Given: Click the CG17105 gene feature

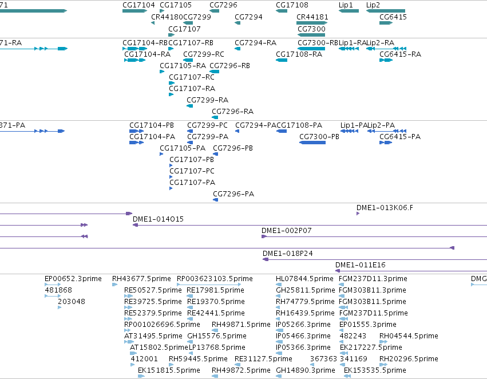Looking at the screenshot, I should coord(162,11).
